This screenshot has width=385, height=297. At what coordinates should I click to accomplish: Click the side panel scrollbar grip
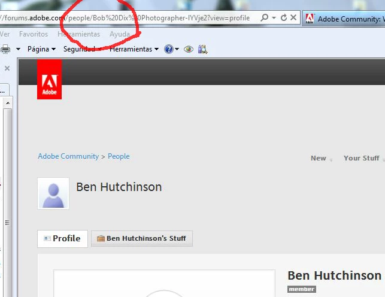[7, 223]
